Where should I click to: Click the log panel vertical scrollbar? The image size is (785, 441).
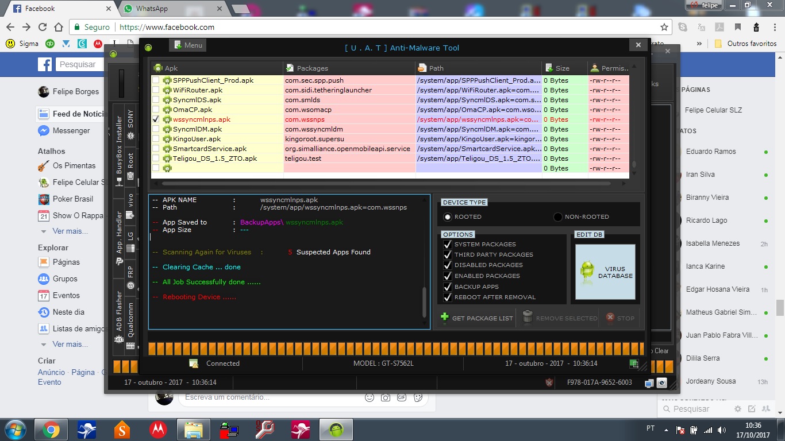425,261
